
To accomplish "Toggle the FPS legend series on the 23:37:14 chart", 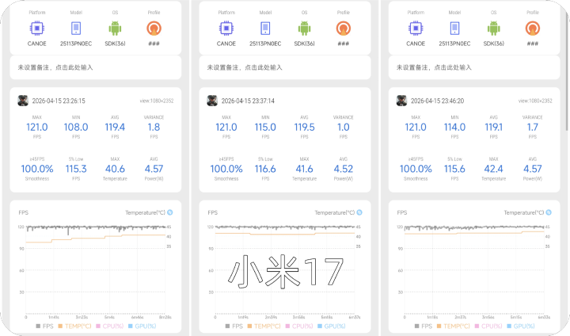I will click(234, 326).
